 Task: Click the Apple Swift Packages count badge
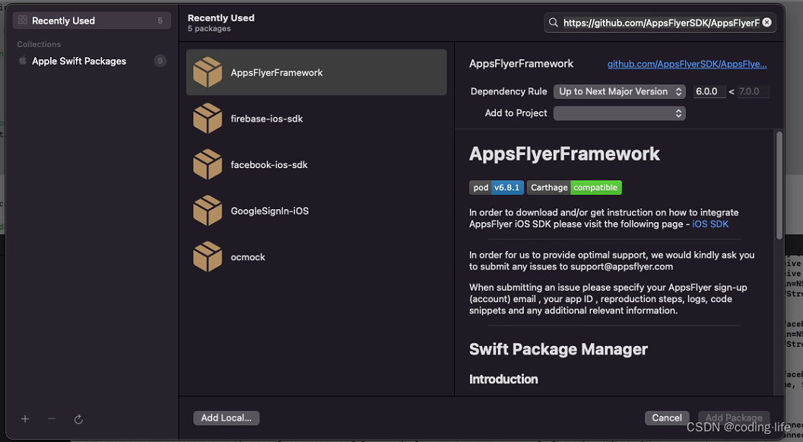[x=160, y=61]
